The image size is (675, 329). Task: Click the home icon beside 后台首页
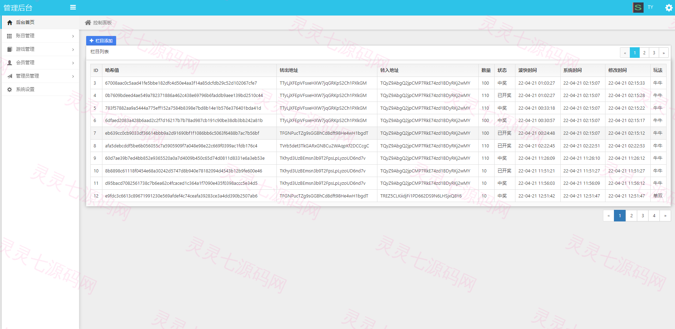tap(10, 23)
